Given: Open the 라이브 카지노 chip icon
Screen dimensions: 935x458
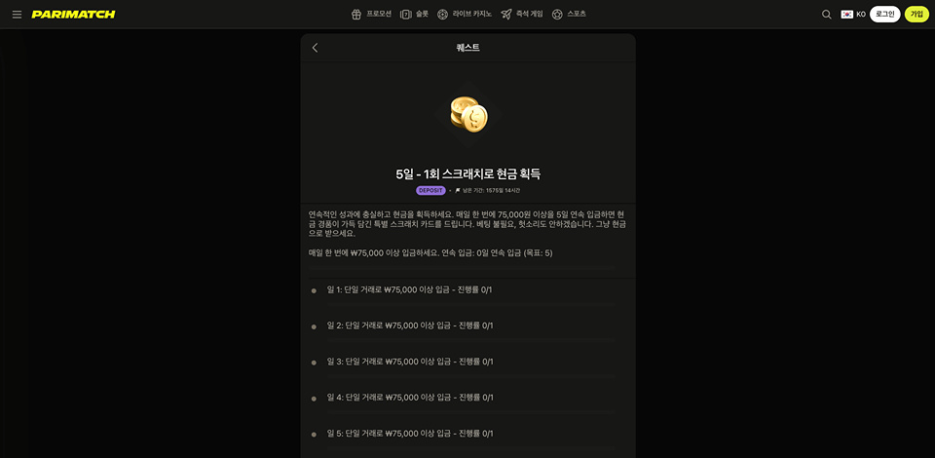Looking at the screenshot, I should click(442, 15).
